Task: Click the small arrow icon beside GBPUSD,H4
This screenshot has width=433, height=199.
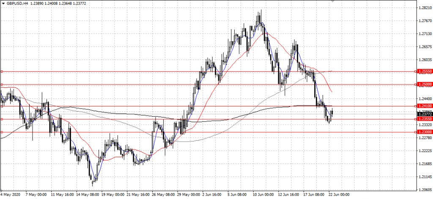Action: [x=3, y=3]
